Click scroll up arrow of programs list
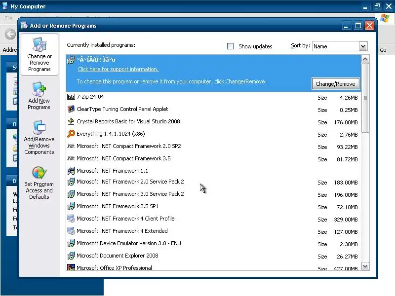 (x=365, y=59)
